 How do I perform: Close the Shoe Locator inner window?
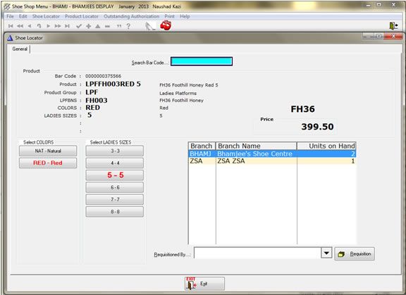[x=393, y=36]
